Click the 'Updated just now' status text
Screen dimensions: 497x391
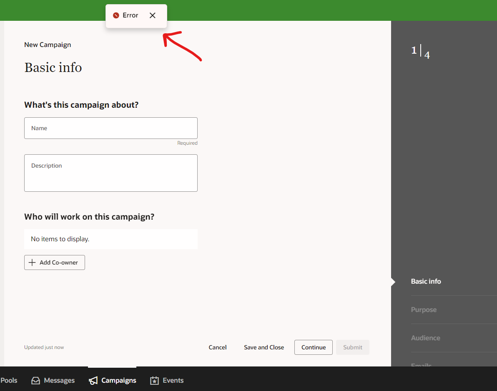point(44,347)
